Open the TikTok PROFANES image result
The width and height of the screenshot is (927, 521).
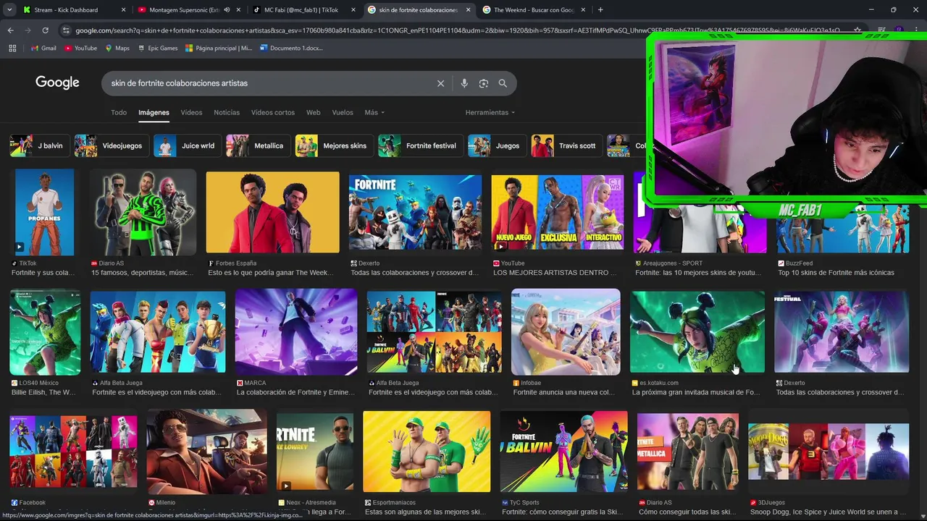[x=44, y=212]
